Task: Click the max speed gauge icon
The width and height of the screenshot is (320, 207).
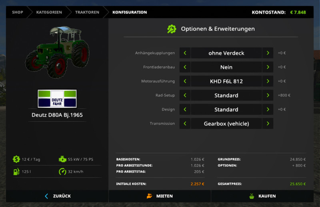Action: (62, 172)
